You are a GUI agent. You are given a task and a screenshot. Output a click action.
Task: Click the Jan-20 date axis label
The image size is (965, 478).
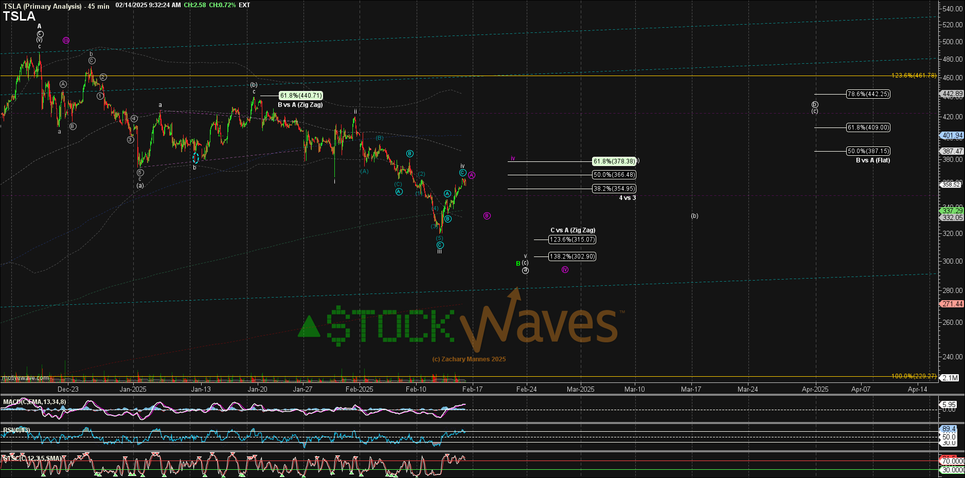[257, 389]
